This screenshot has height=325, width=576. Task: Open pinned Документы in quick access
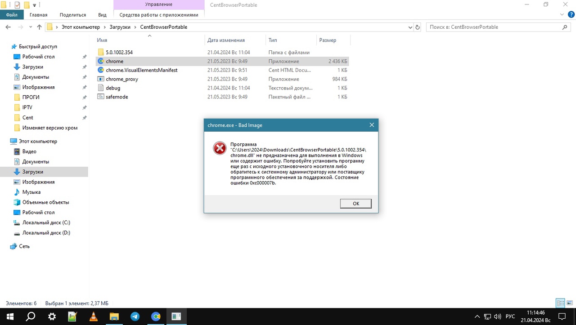pyautogui.click(x=36, y=77)
